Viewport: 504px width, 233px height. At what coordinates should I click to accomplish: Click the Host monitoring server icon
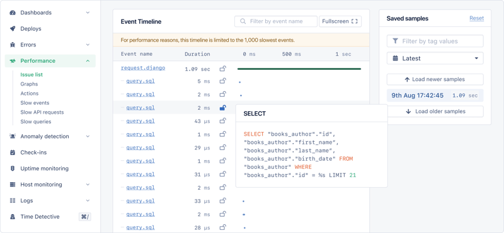pyautogui.click(x=13, y=185)
